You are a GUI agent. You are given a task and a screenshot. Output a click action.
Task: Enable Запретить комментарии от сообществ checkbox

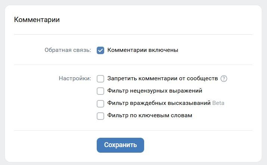100,79
